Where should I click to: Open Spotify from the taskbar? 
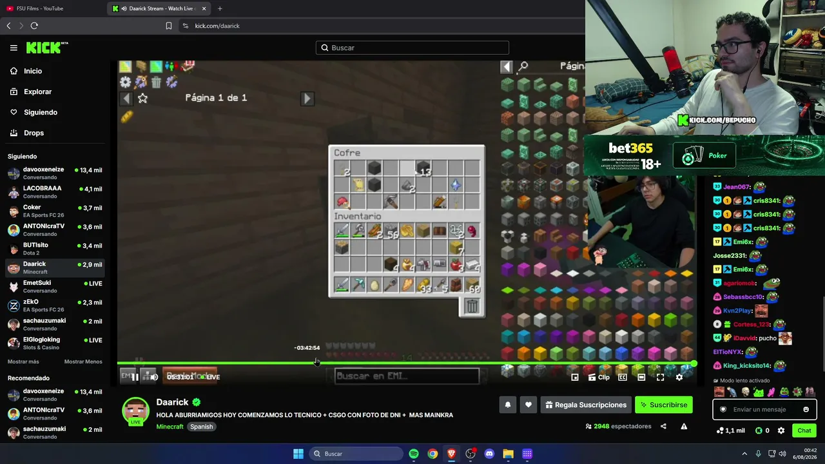(414, 454)
